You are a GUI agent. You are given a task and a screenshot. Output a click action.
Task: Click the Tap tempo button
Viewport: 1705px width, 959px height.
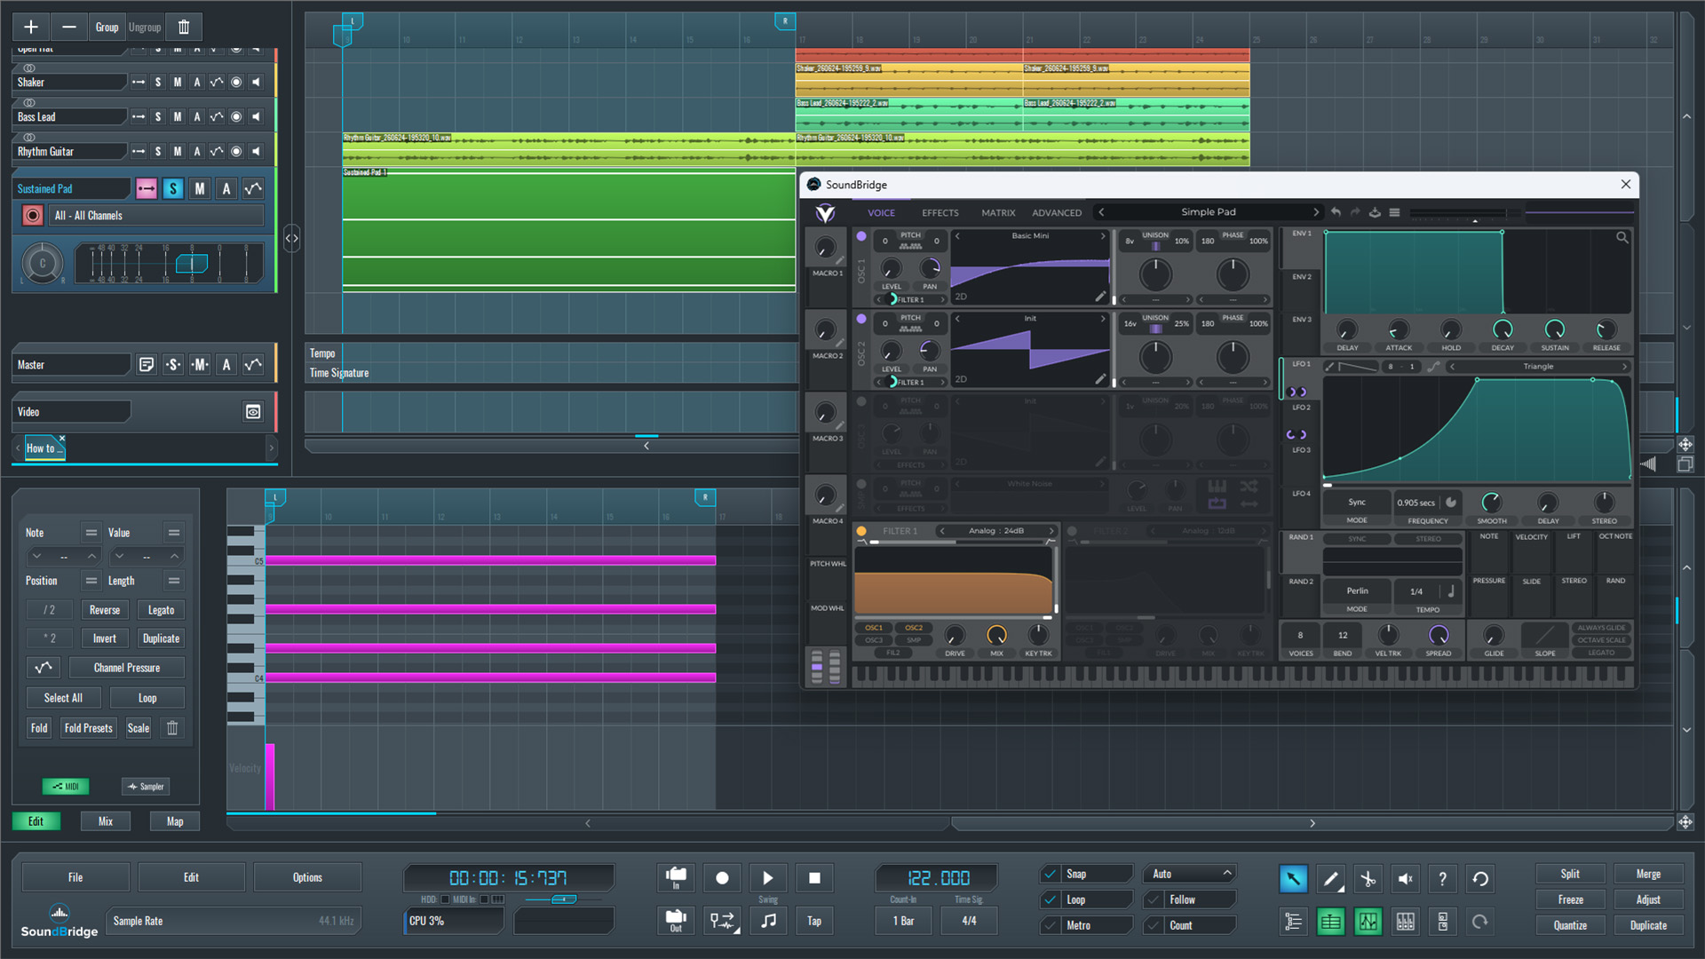[x=814, y=921]
